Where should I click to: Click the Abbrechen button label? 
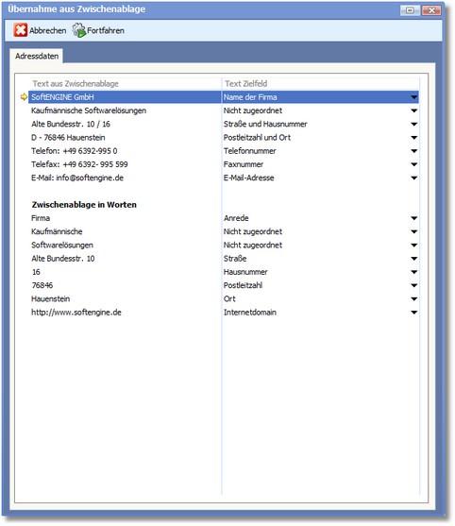pyautogui.click(x=47, y=30)
